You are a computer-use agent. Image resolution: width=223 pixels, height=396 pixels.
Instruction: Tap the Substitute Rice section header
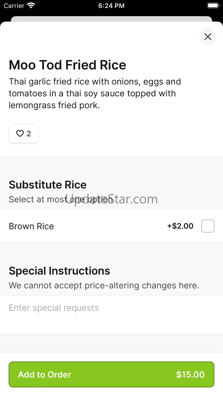(x=48, y=185)
